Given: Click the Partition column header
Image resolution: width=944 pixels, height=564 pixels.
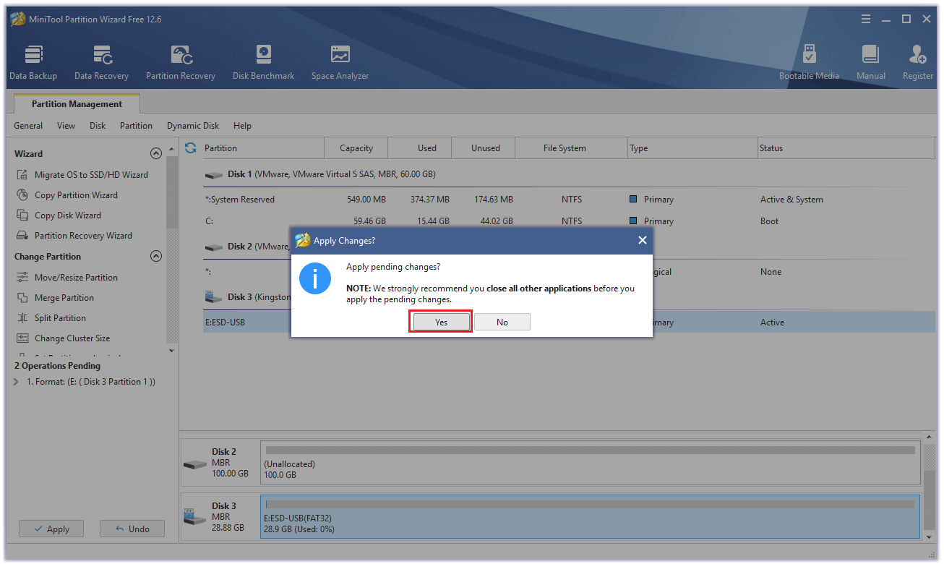Looking at the screenshot, I should (263, 148).
